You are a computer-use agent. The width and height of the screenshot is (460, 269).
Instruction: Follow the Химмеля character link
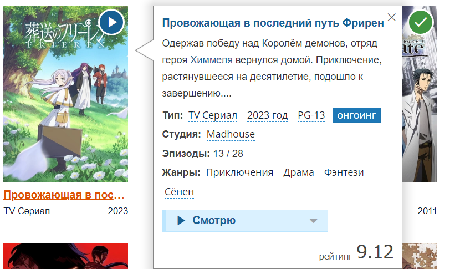pyautogui.click(x=211, y=60)
